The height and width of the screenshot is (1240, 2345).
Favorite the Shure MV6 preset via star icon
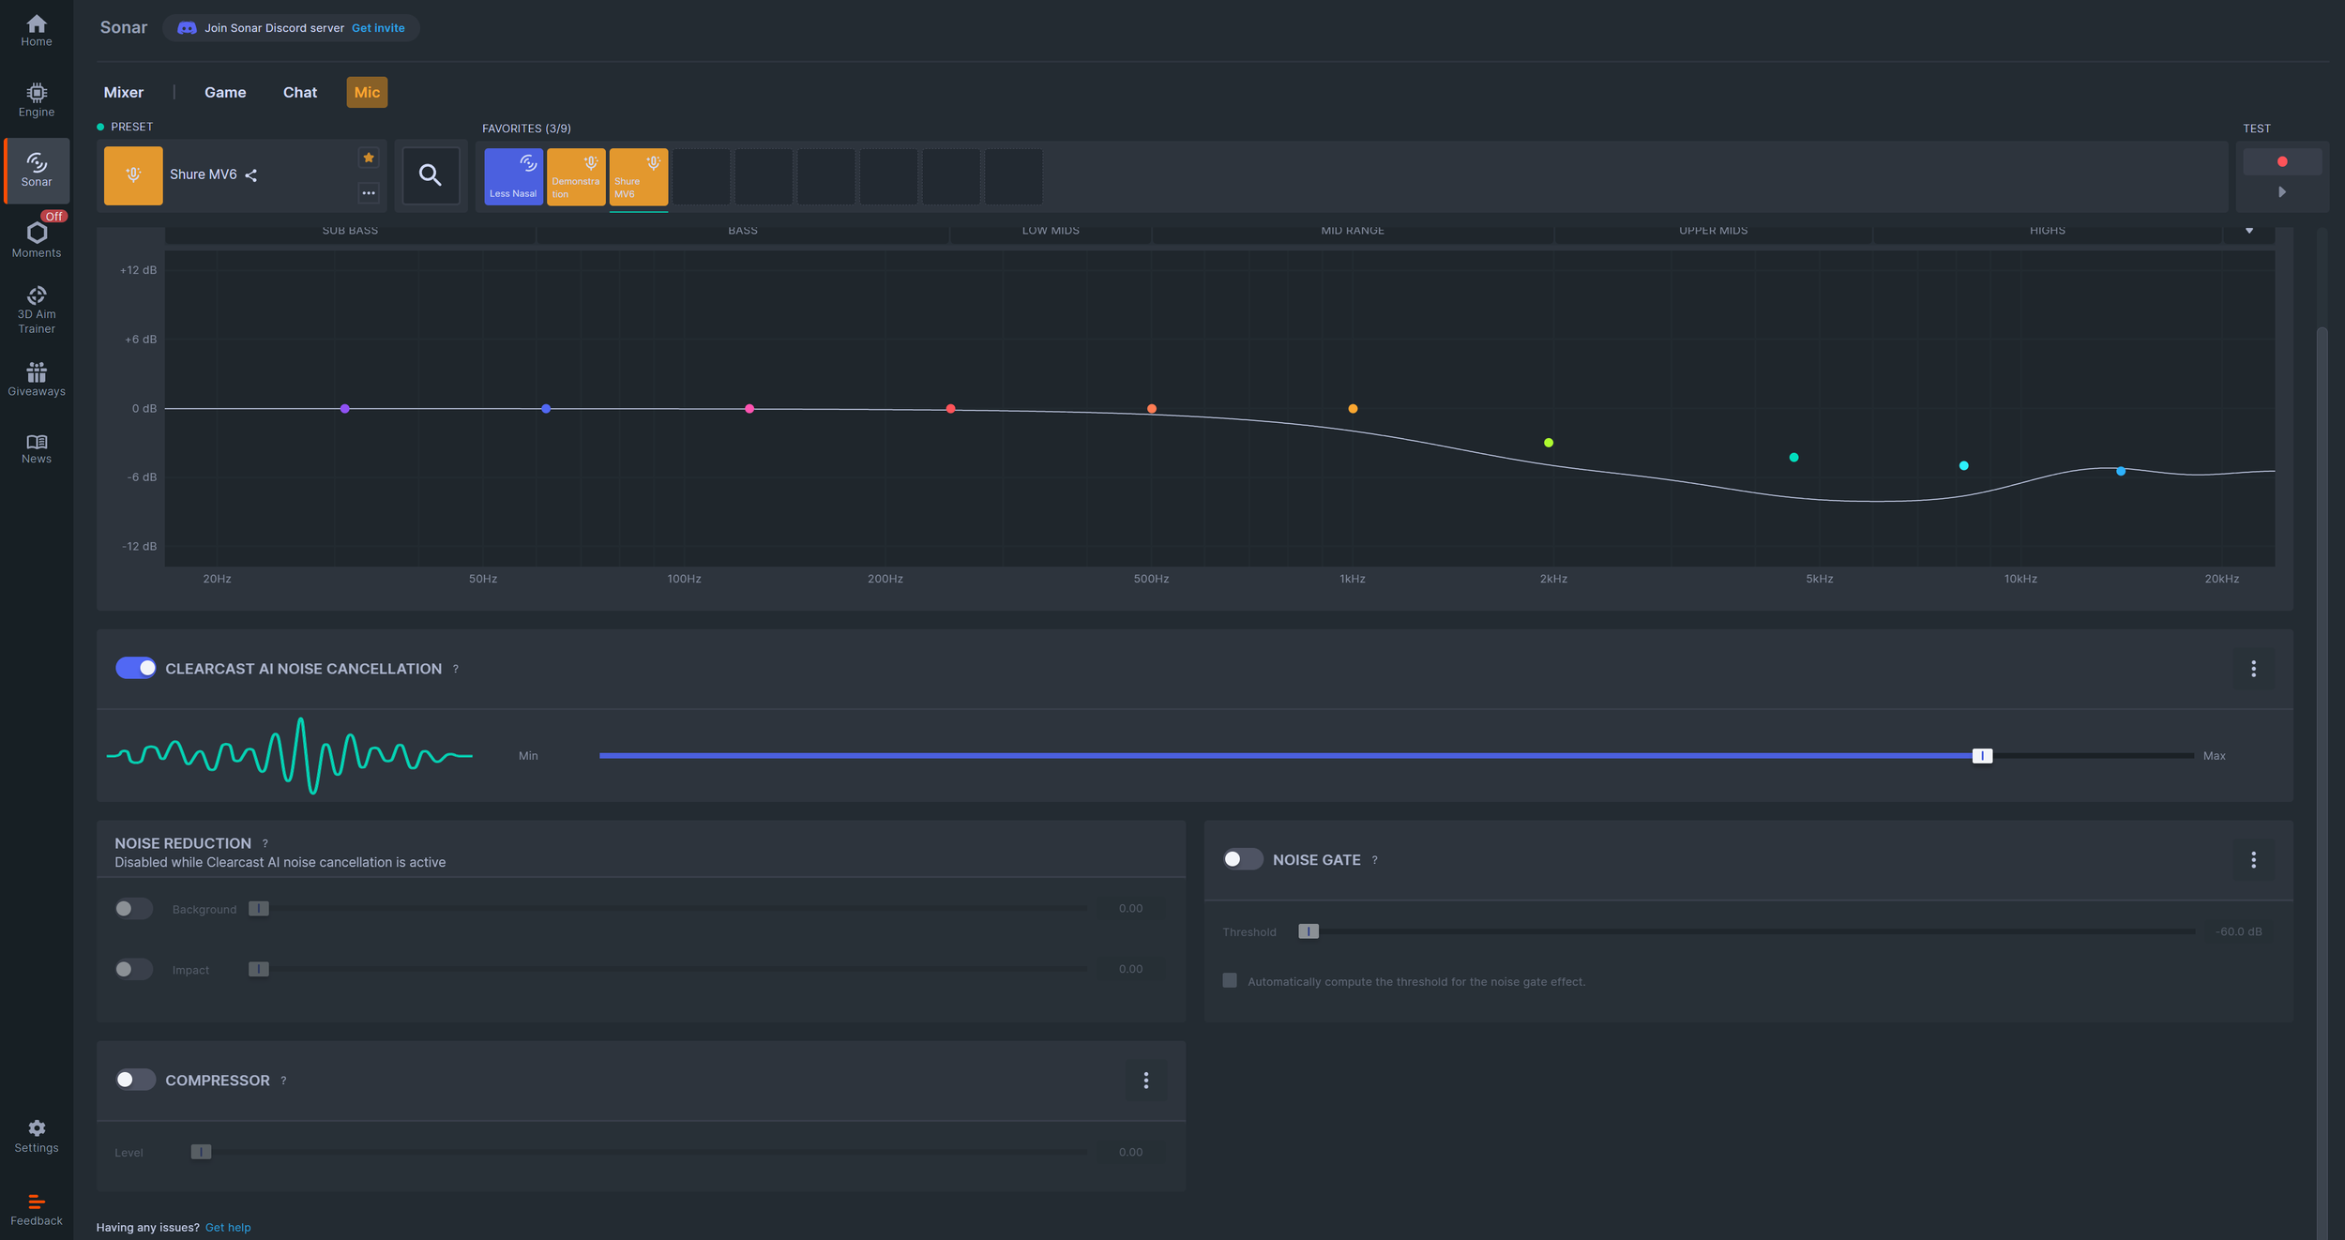369,158
